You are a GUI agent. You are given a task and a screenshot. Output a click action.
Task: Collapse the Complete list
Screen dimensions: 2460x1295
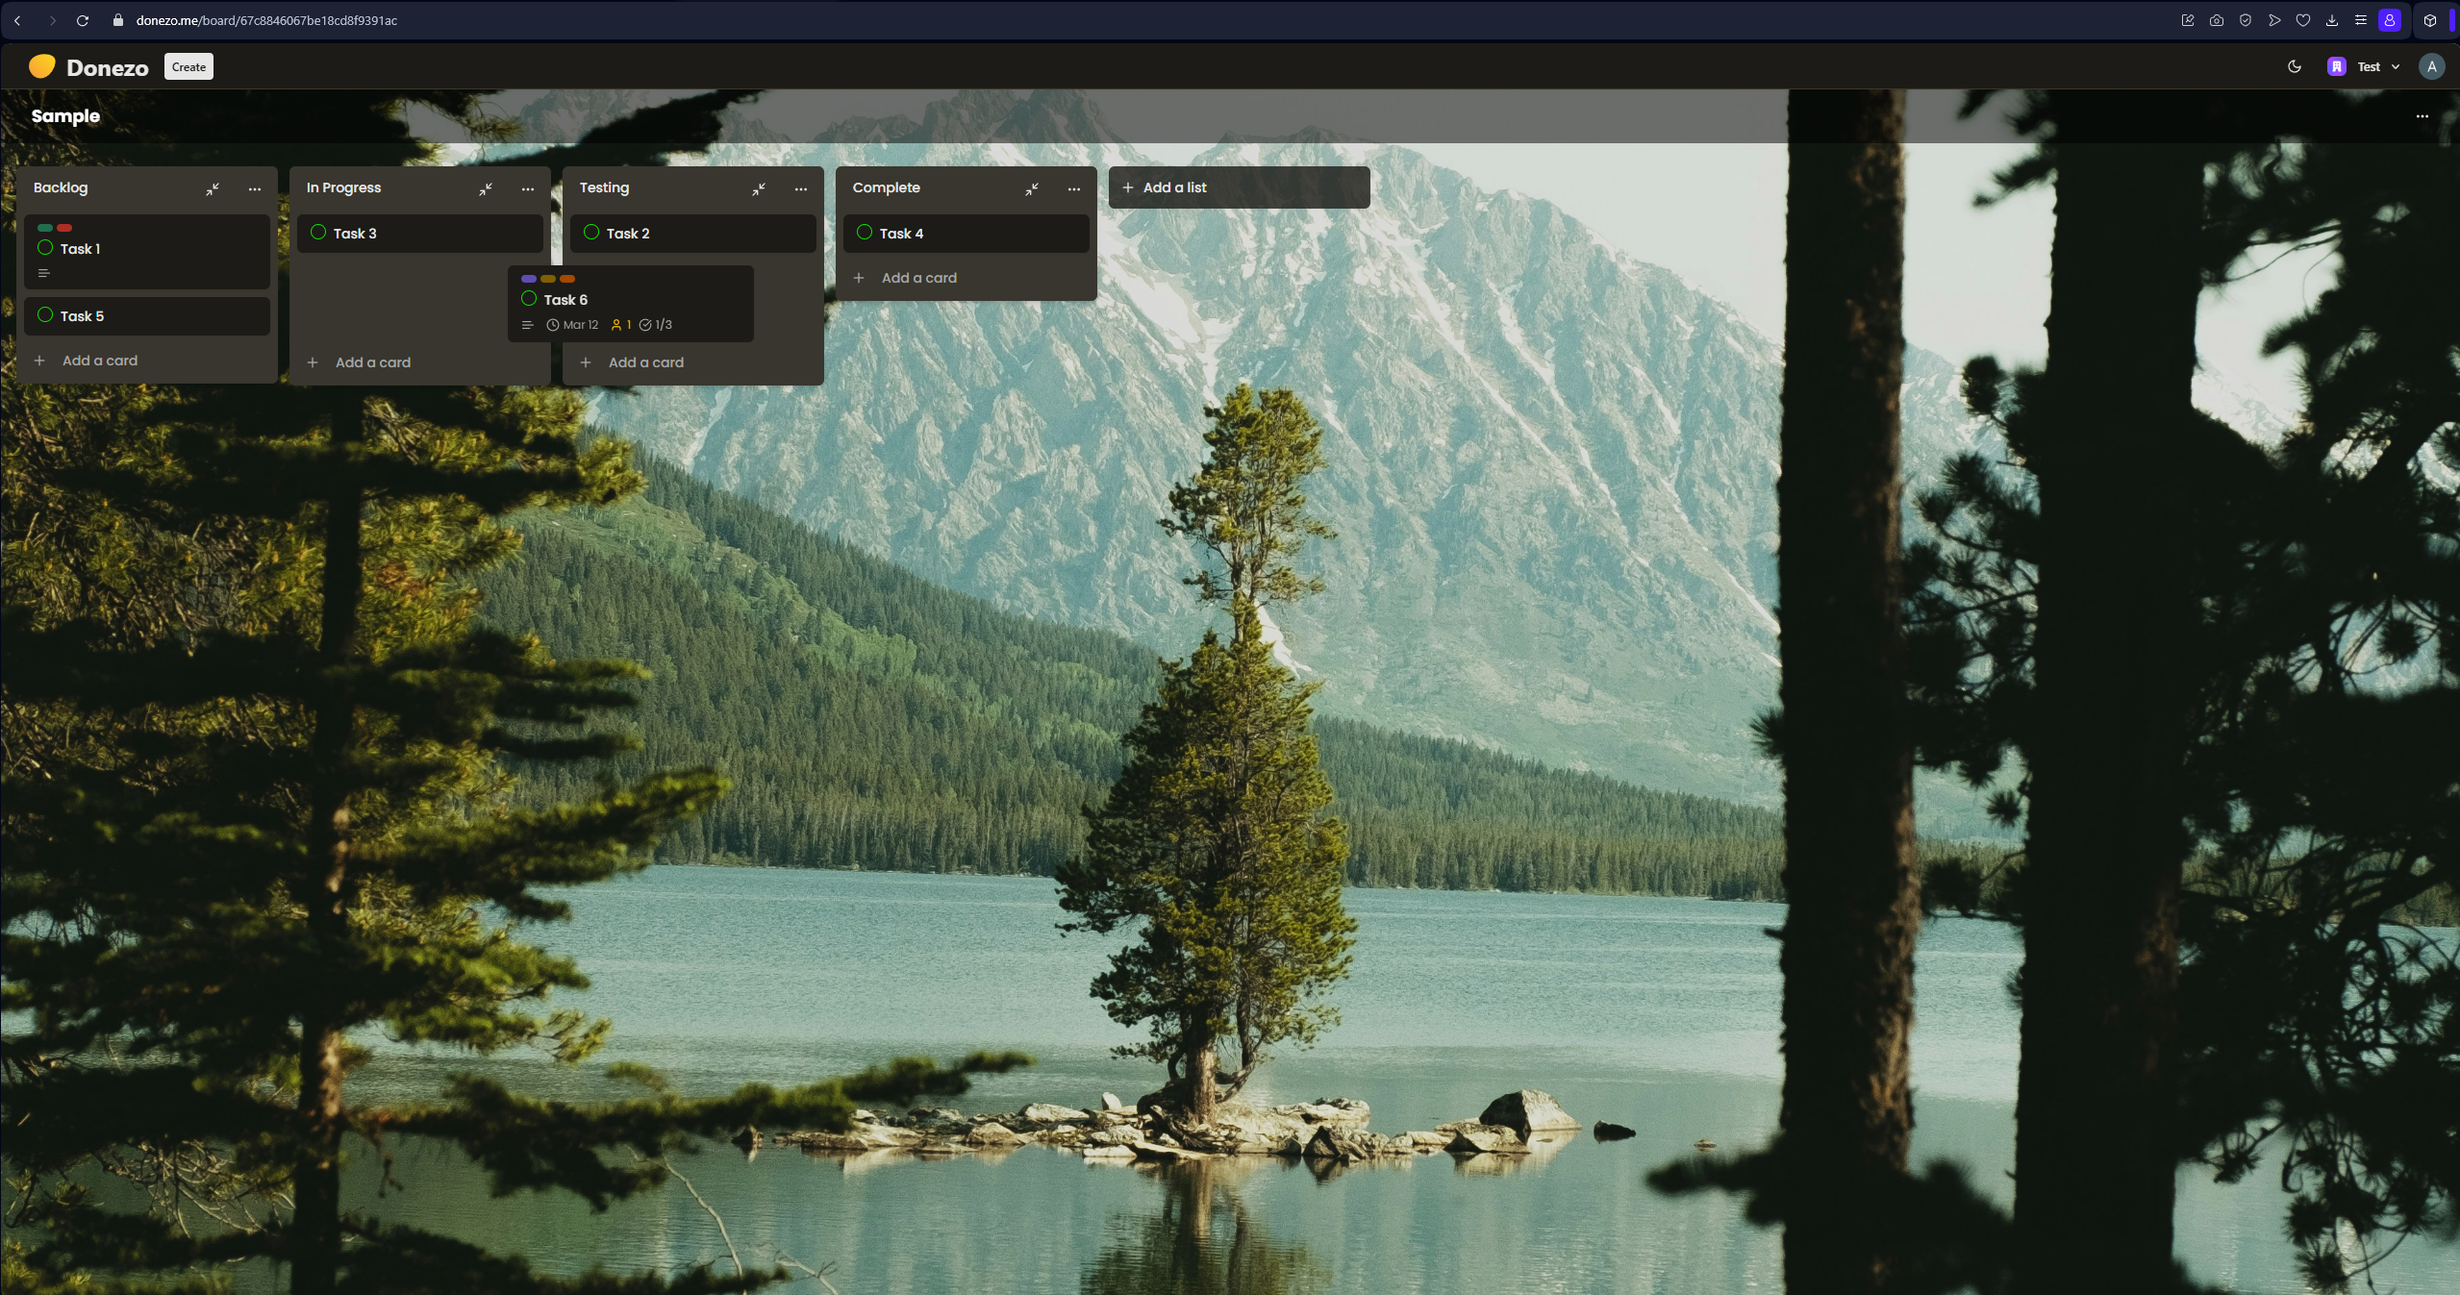[1032, 189]
